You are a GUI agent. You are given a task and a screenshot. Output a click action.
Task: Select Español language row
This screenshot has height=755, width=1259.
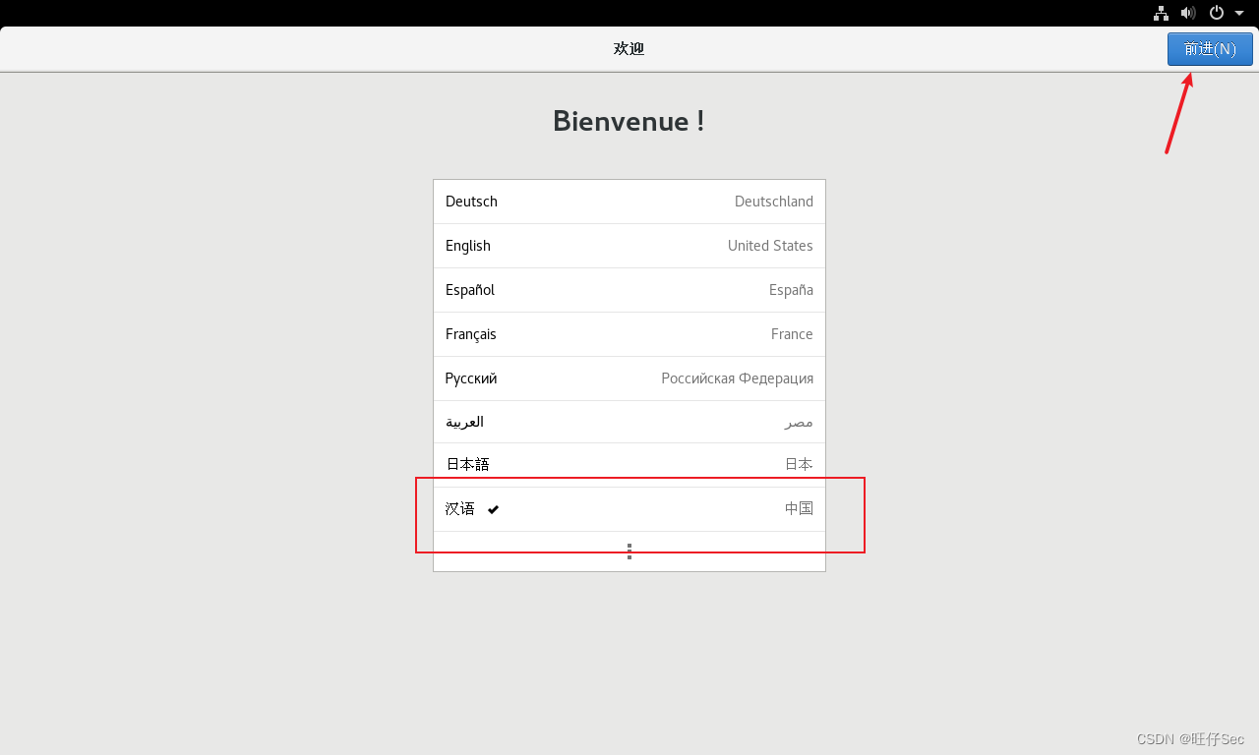[x=629, y=290]
